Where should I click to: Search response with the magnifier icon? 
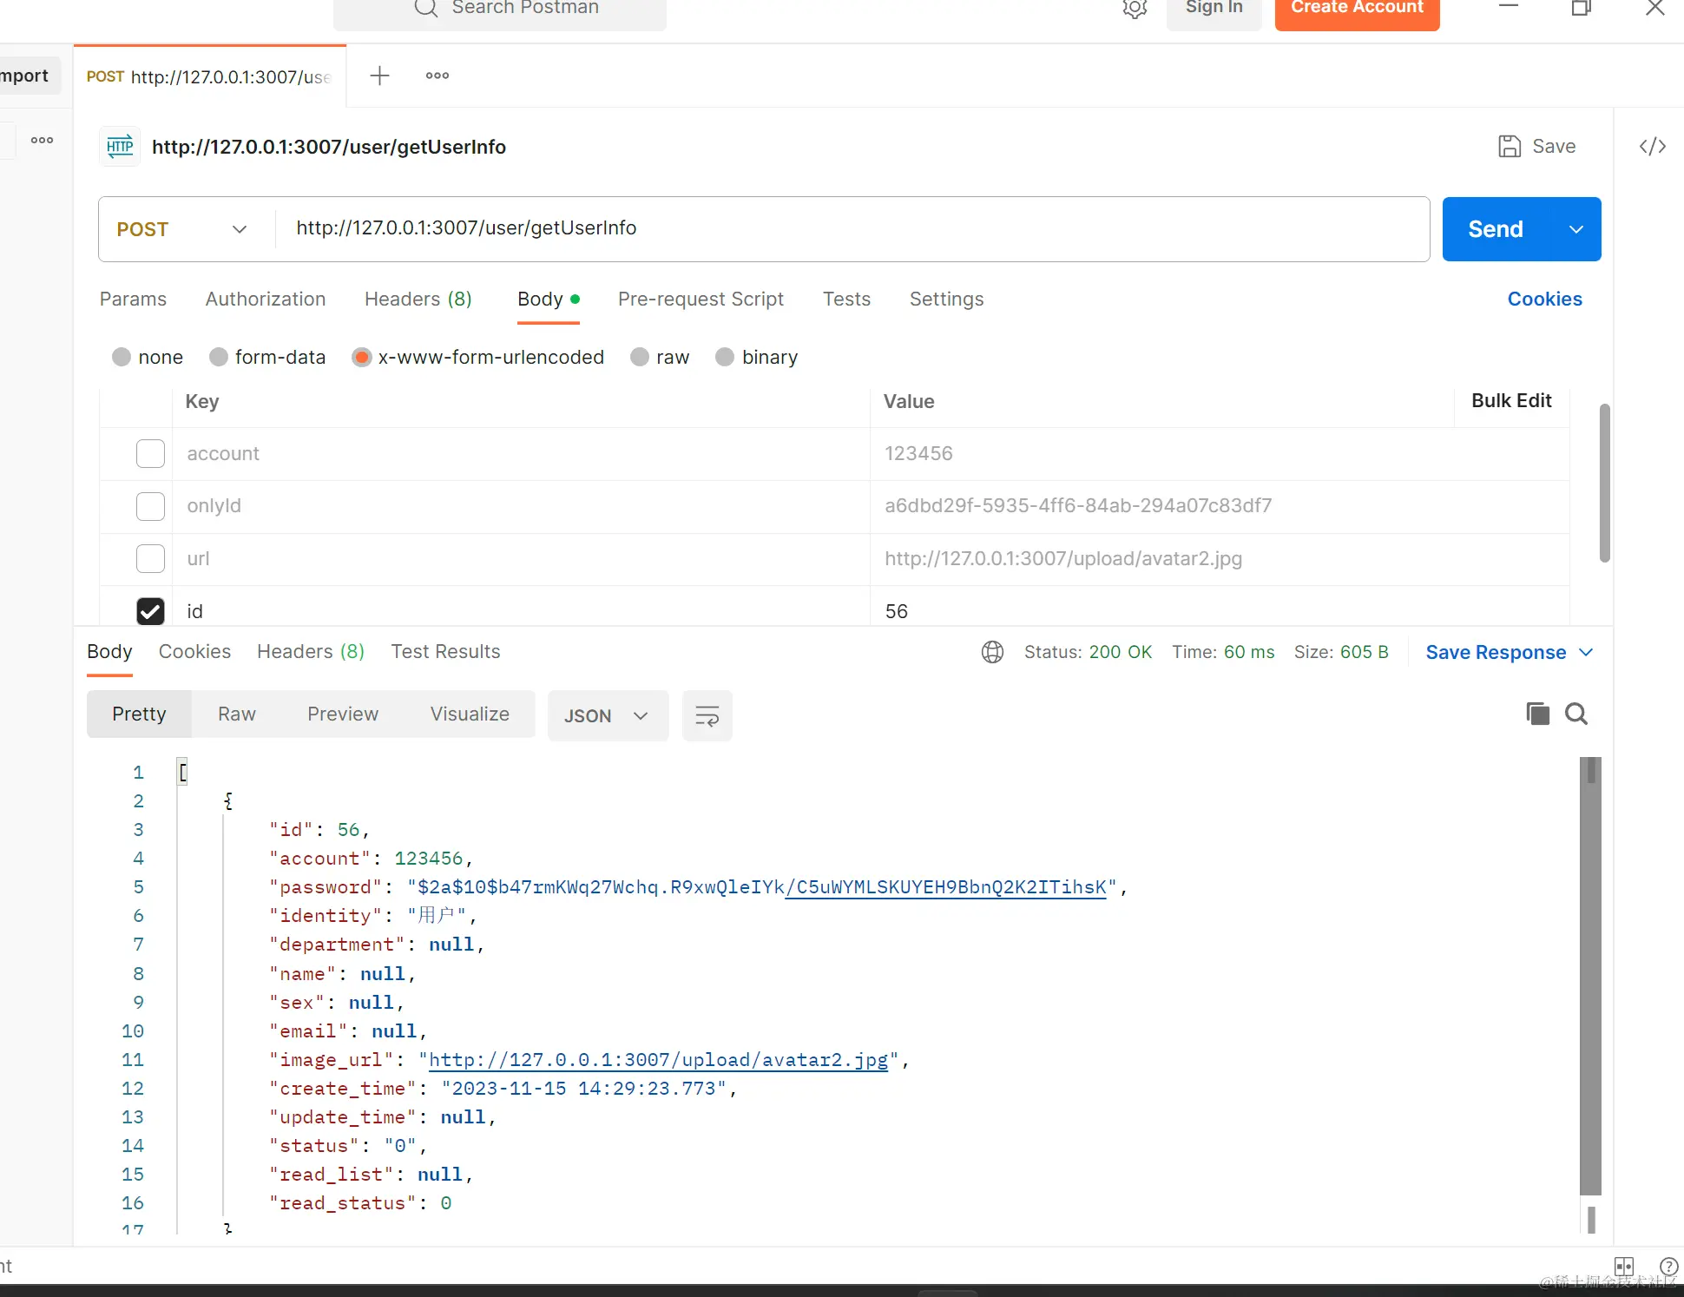pos(1576,714)
